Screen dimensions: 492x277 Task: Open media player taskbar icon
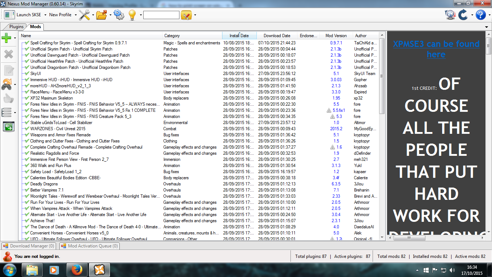coord(54,270)
